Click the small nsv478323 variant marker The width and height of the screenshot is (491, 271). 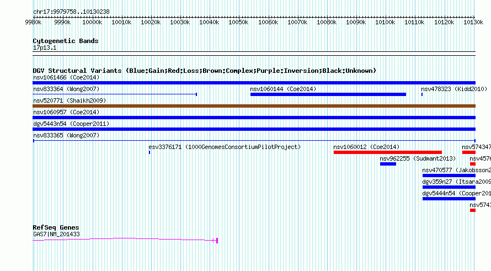[x=422, y=94]
